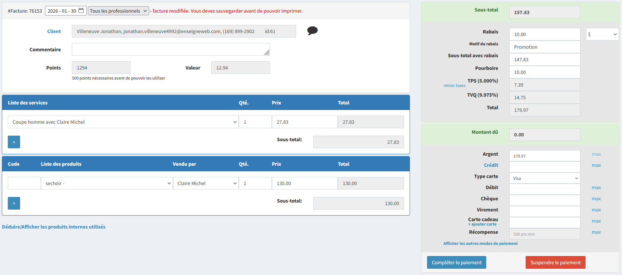Click 'max' next to Débit
This screenshot has width=622, height=275.
(596, 188)
